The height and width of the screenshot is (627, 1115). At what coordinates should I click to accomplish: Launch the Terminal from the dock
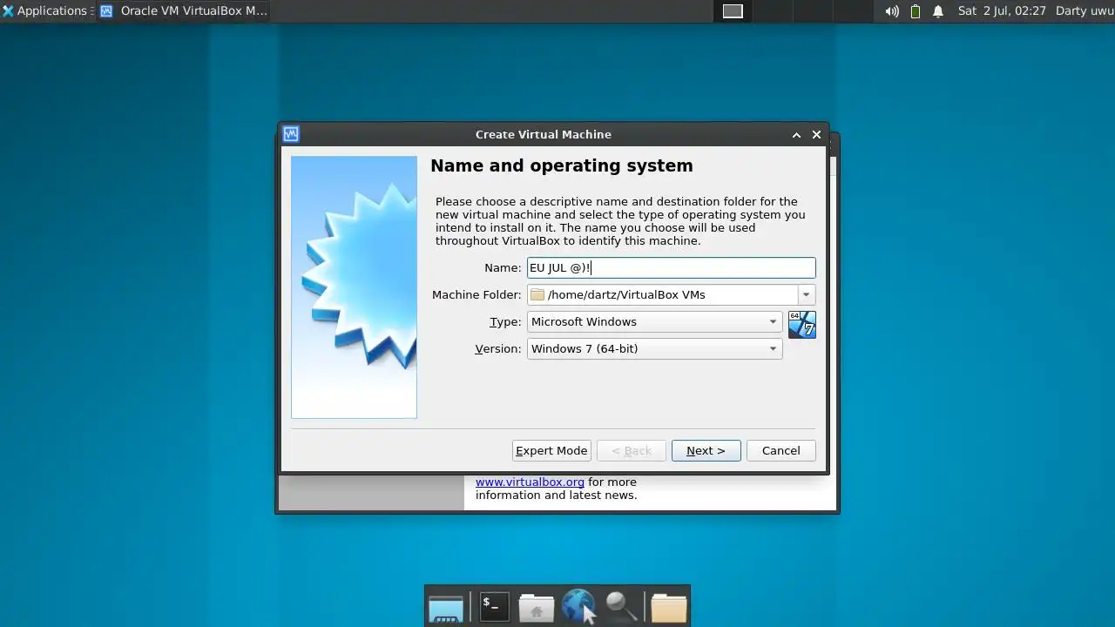click(x=494, y=606)
